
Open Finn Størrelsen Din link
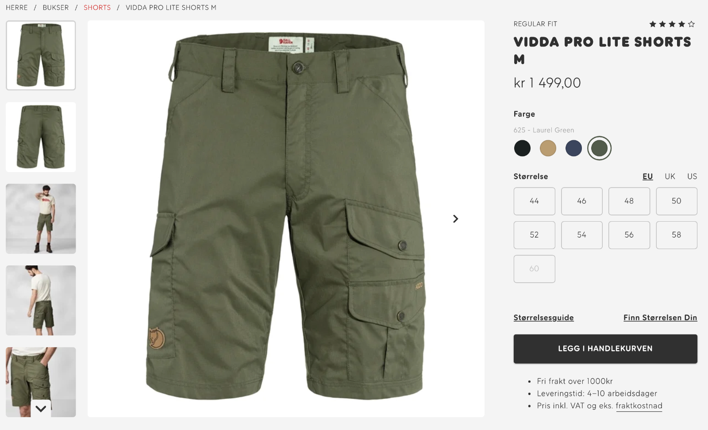pyautogui.click(x=660, y=318)
